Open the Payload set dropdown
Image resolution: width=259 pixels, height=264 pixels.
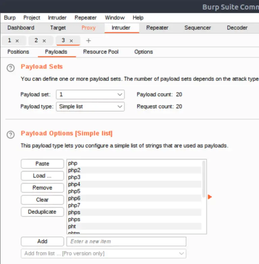(90, 94)
